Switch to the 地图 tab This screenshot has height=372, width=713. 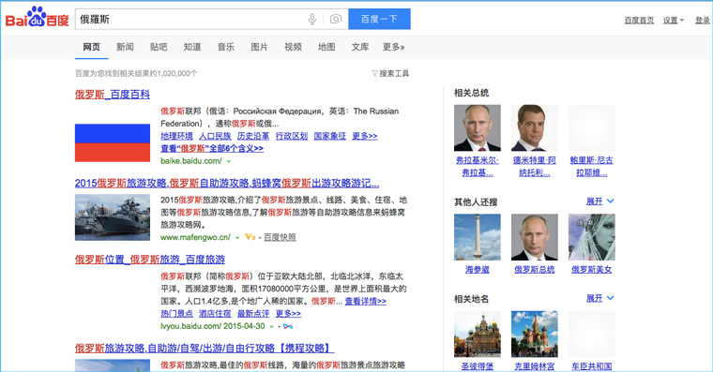(x=326, y=47)
